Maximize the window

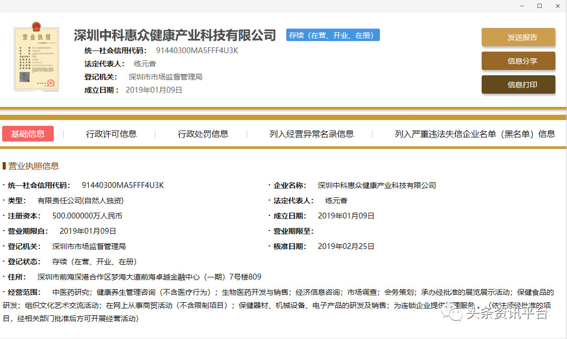539,6
